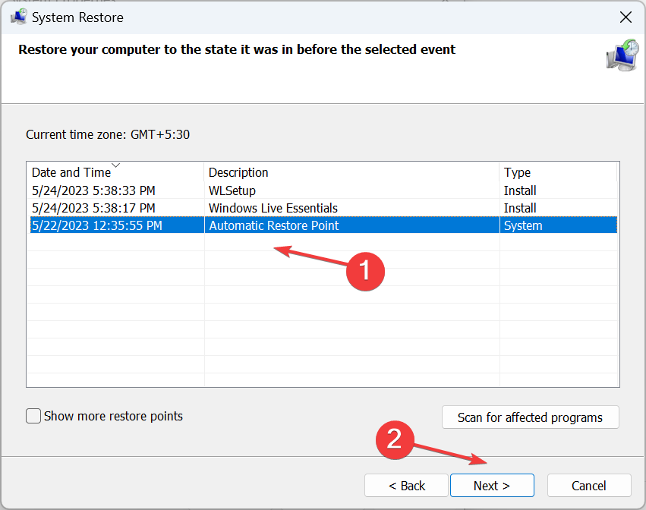The height and width of the screenshot is (510, 646).
Task: Click Scan for affected programs button
Action: [x=530, y=417]
